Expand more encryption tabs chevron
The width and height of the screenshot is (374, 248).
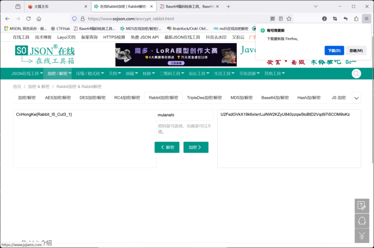click(x=356, y=98)
